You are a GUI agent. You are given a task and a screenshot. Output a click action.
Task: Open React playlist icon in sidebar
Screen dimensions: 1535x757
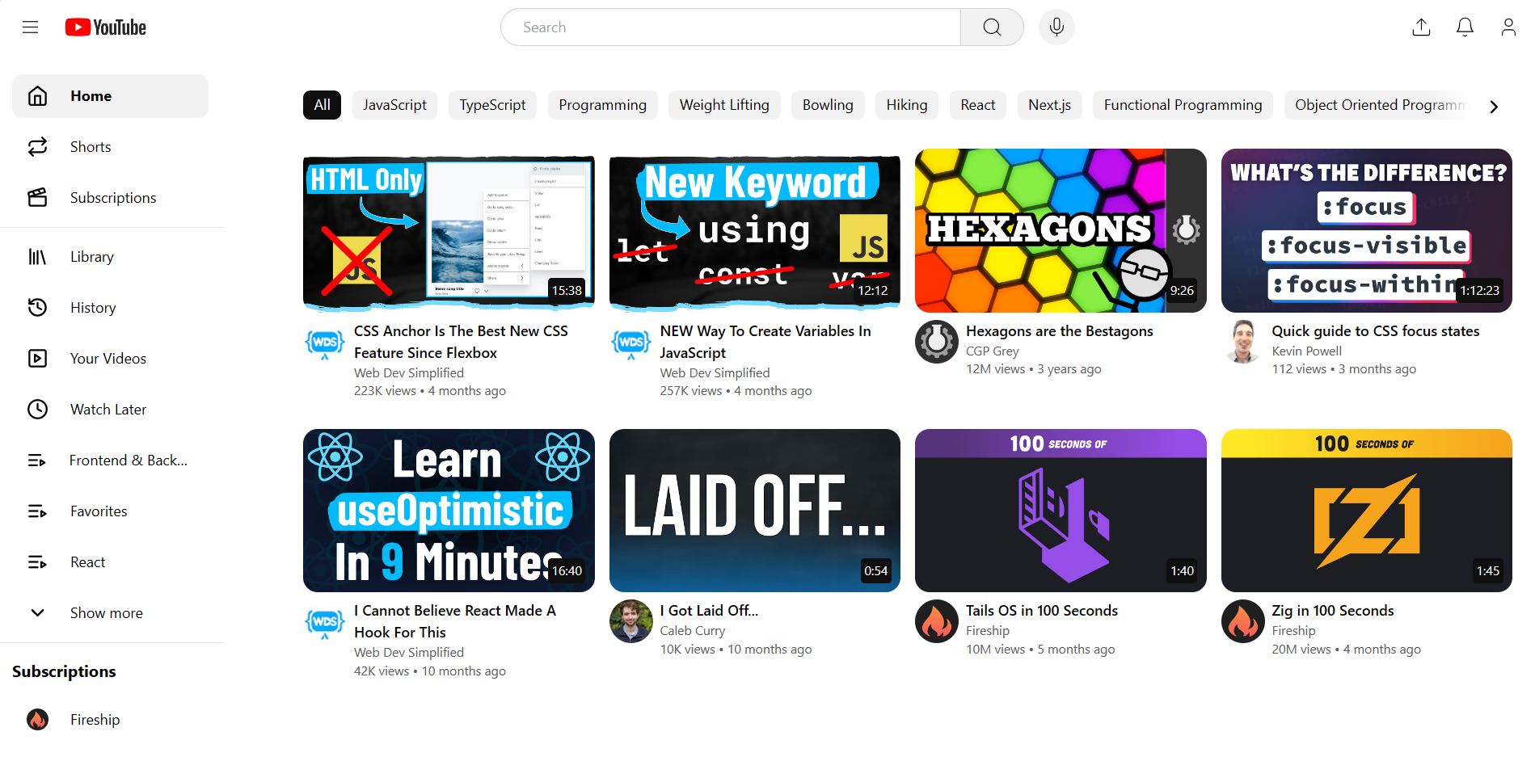click(x=37, y=562)
